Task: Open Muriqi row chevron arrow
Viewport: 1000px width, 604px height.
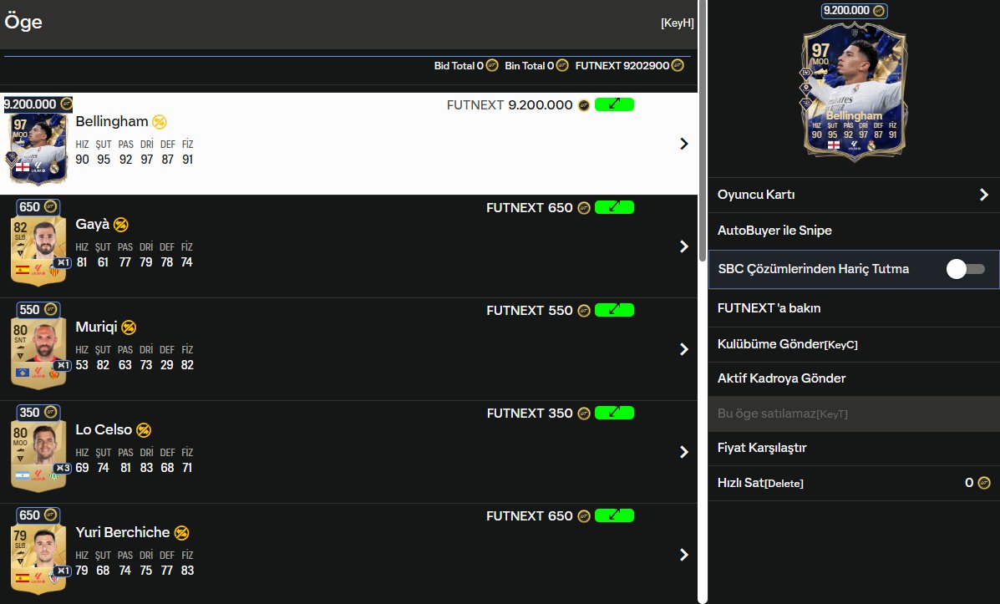Action: pyautogui.click(x=683, y=349)
